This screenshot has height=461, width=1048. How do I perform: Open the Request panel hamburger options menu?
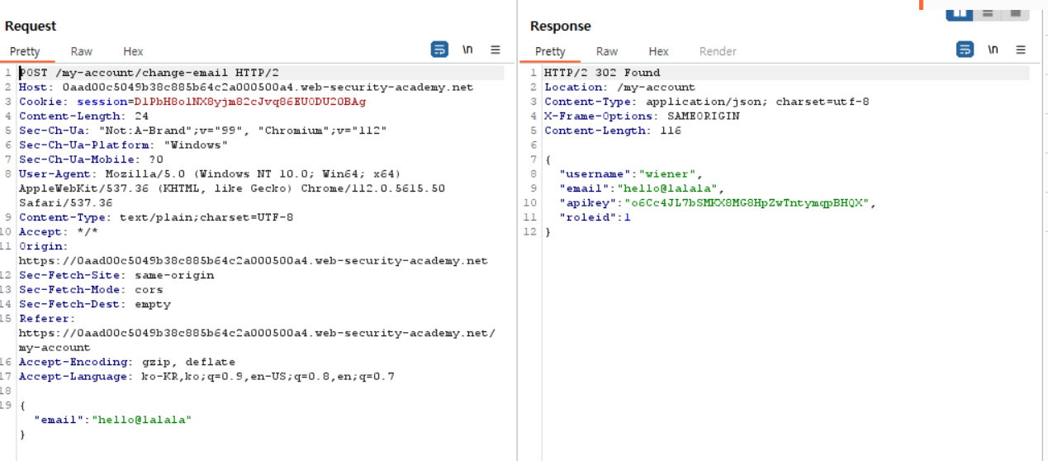[496, 50]
